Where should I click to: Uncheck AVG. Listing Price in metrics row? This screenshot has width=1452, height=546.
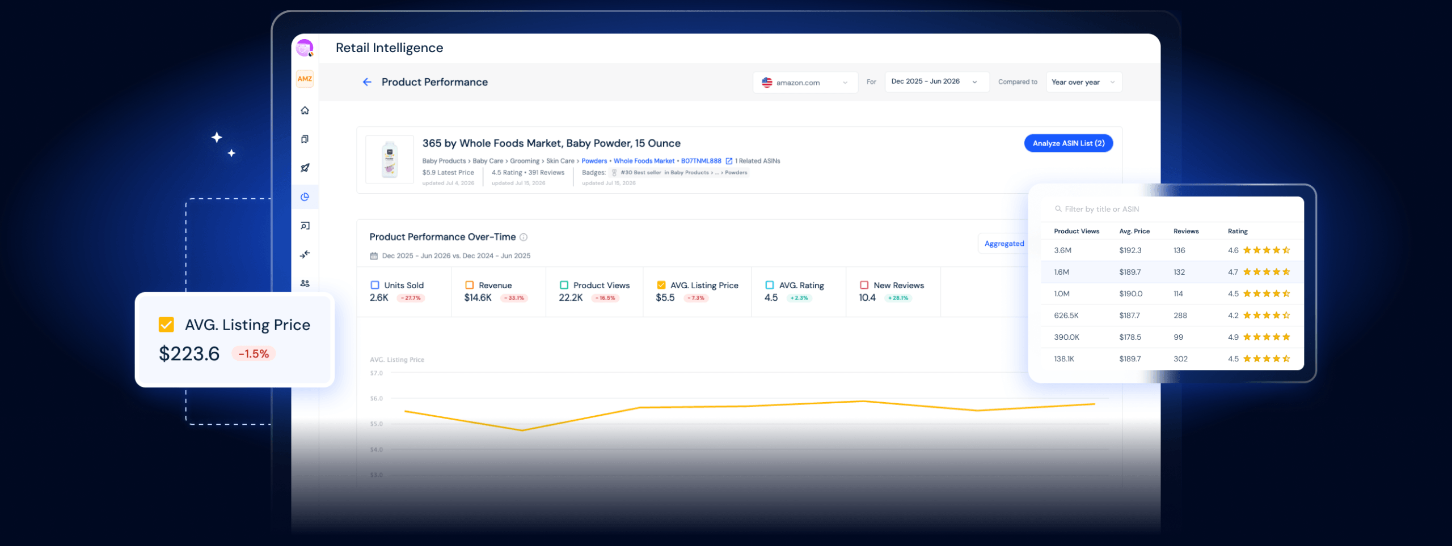click(x=661, y=285)
